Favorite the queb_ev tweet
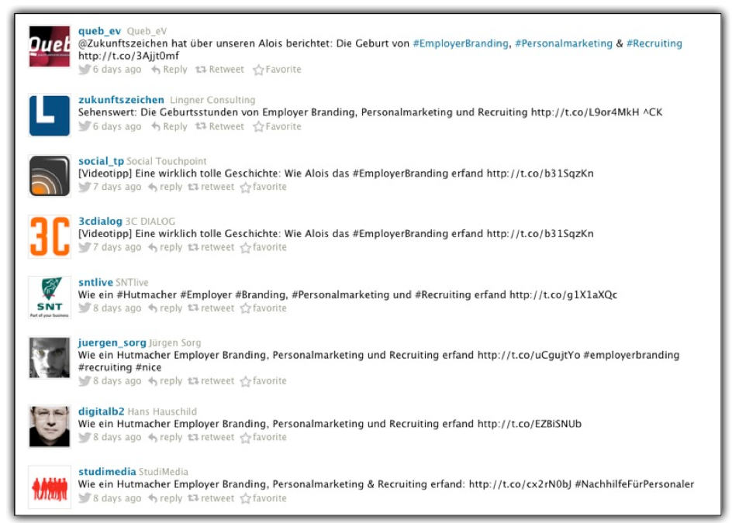 coord(277,70)
